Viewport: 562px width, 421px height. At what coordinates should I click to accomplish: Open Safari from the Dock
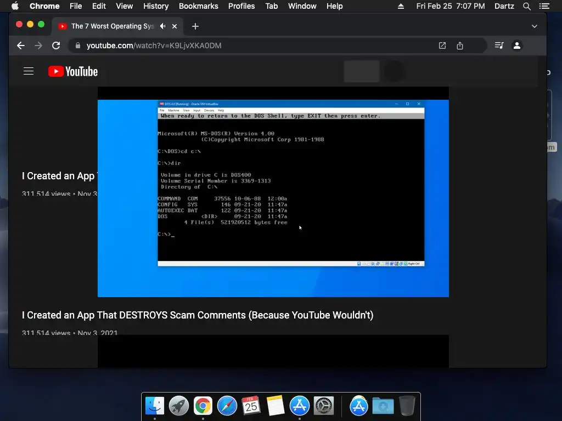tap(227, 406)
